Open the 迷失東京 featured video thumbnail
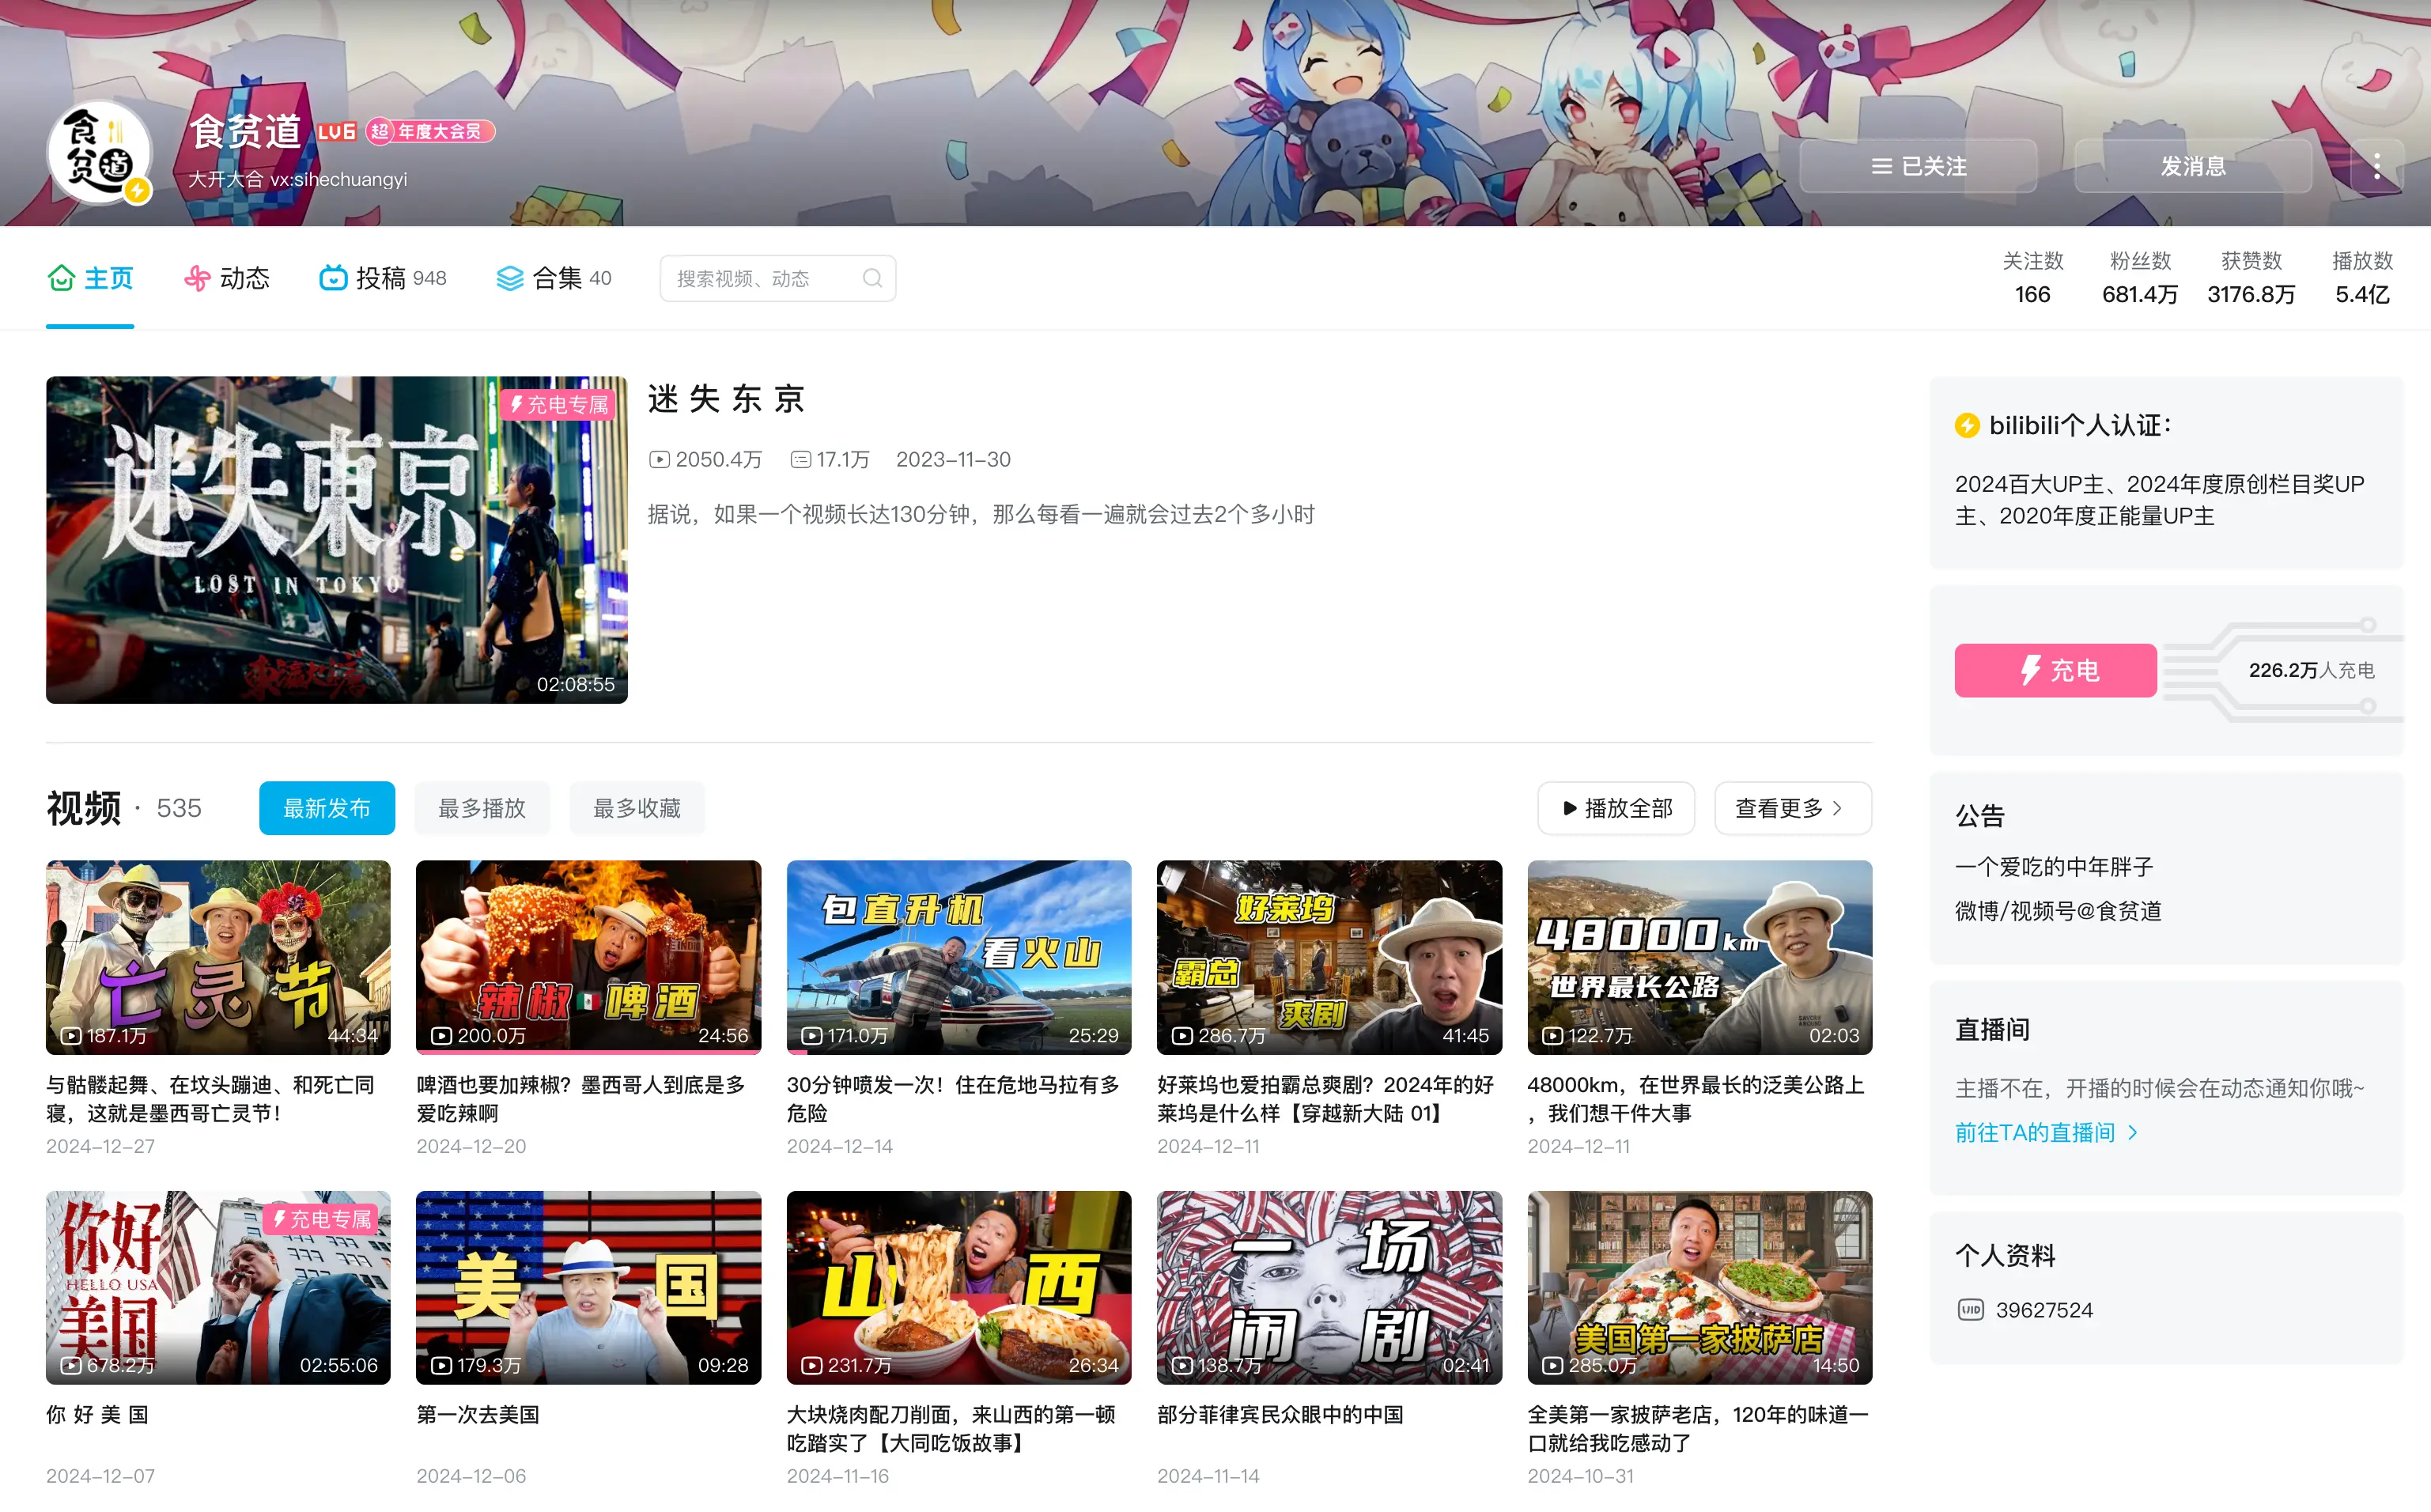This screenshot has width=2431, height=1512. point(337,540)
